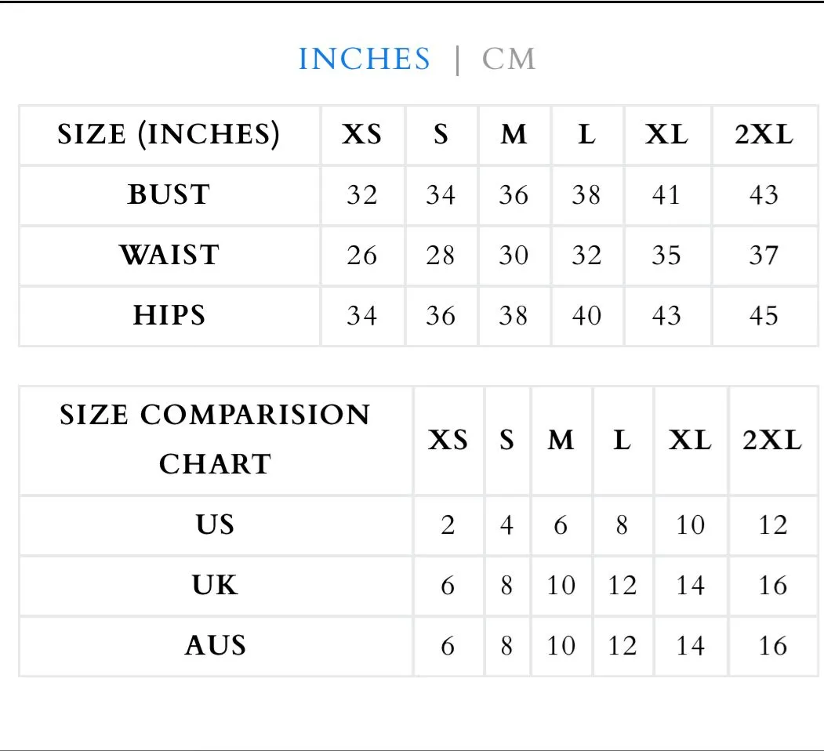Viewport: 824px width, 751px height.
Task: Click hips value 45 for 2XL
Action: tap(764, 316)
